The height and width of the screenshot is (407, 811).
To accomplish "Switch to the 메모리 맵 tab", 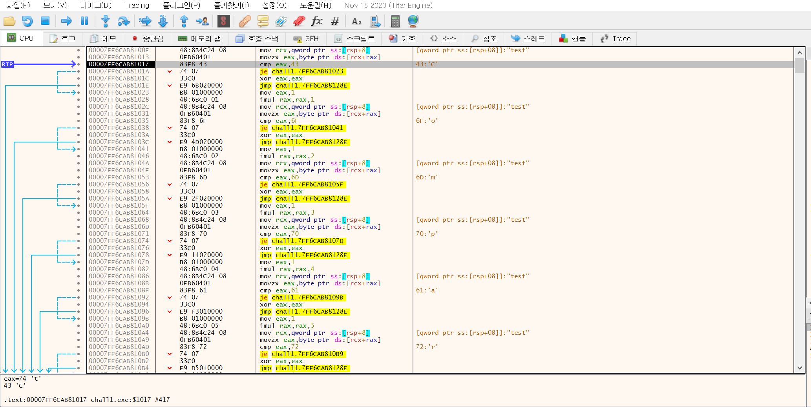I will coord(199,38).
